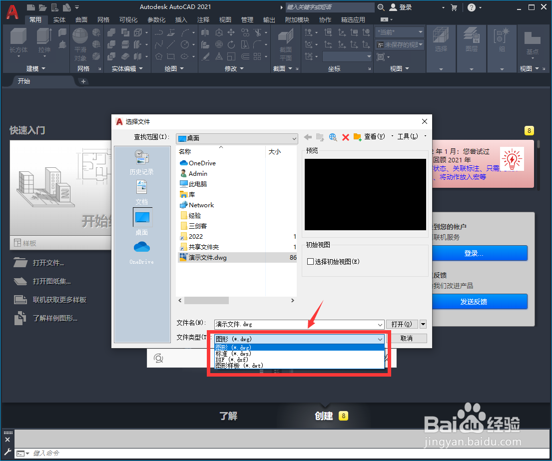Switch to the 插入 ribbon tab
This screenshot has width=552, height=461.
181,19
